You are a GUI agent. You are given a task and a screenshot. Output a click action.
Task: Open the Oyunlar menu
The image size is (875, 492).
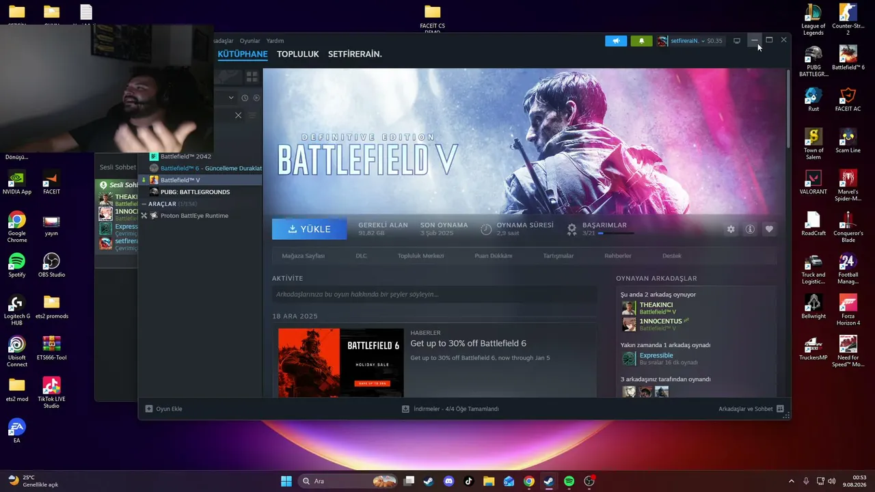pos(250,41)
